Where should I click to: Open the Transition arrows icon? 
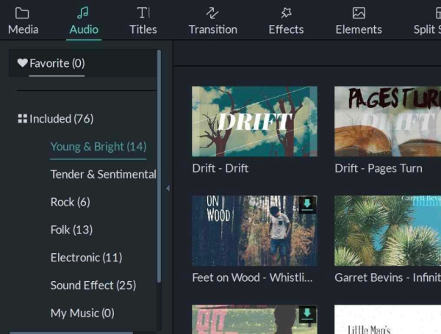212,12
